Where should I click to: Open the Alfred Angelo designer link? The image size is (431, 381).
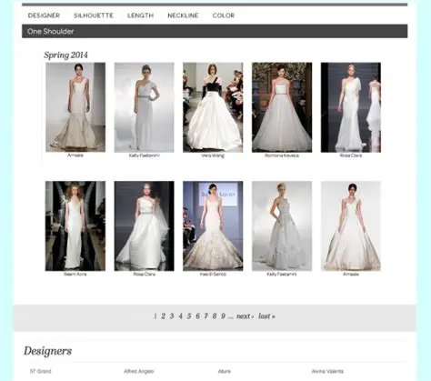(139, 371)
